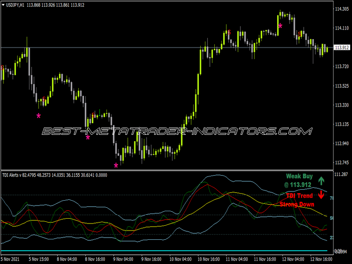Select the pink asterisk just below the 113.135 level
Viewport: 352px width, 264px height.
pos(88,138)
